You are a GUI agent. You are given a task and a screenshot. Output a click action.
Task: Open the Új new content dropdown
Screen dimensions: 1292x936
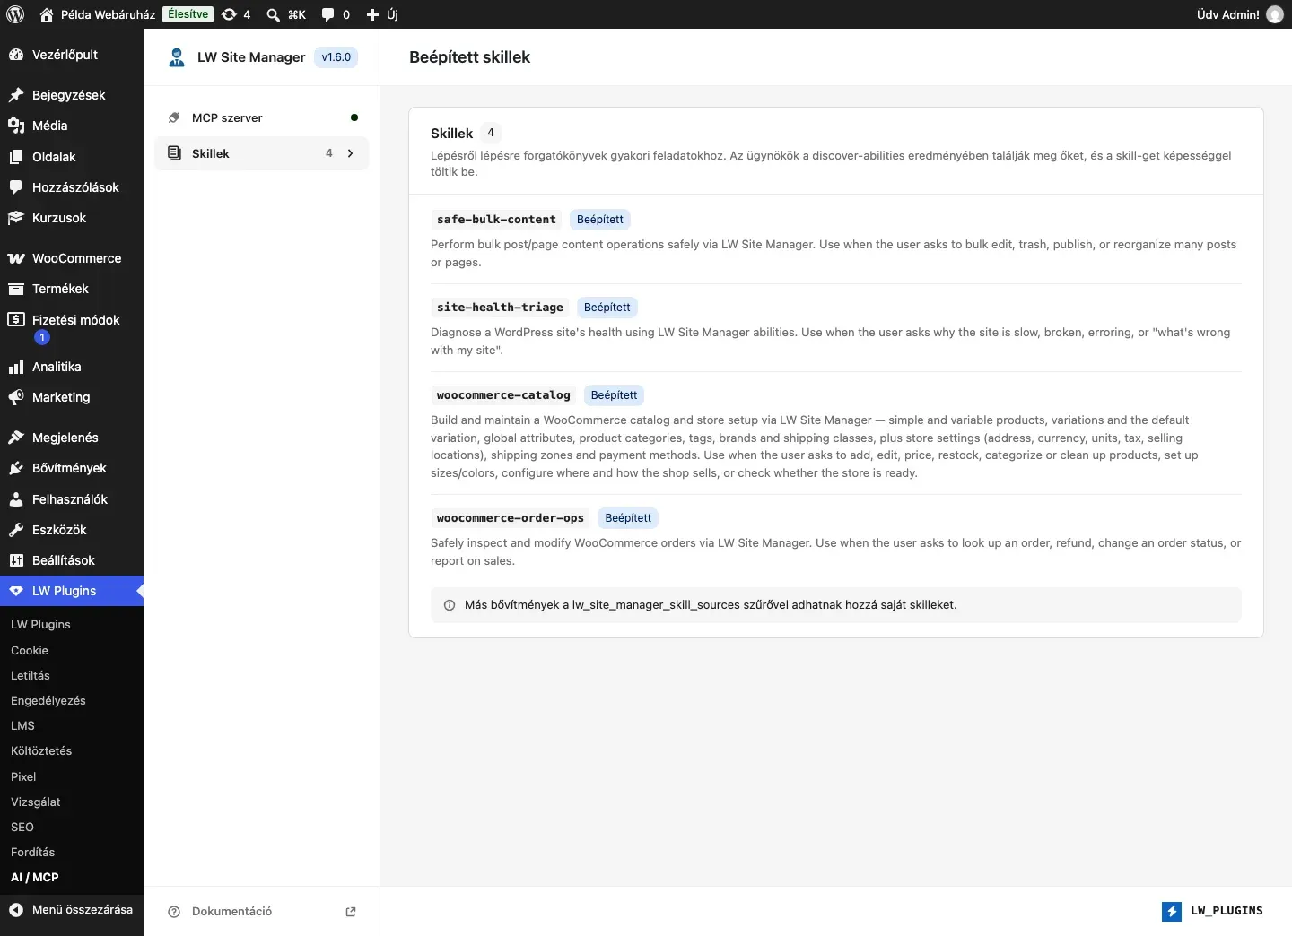click(382, 14)
